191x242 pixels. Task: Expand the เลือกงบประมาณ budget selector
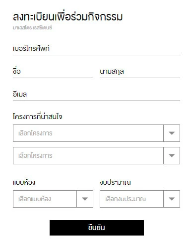pos(140,199)
